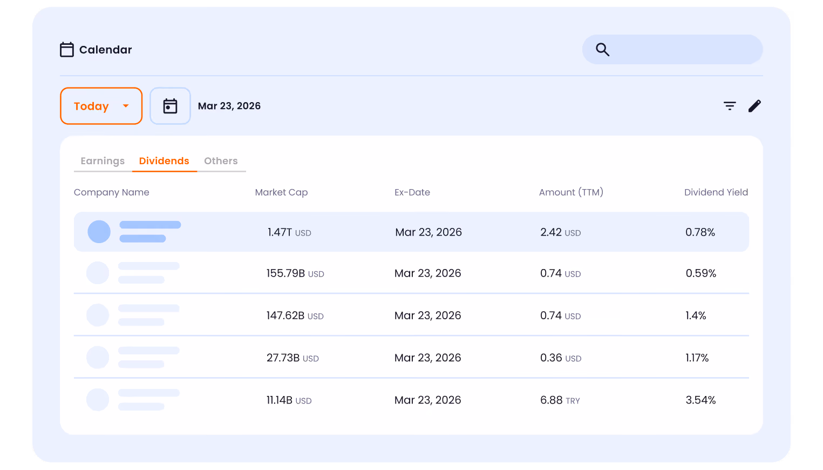
Task: Click the Ex-Date column header
Action: (x=412, y=192)
